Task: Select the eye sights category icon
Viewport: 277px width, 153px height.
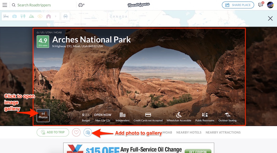Action: [40, 16]
